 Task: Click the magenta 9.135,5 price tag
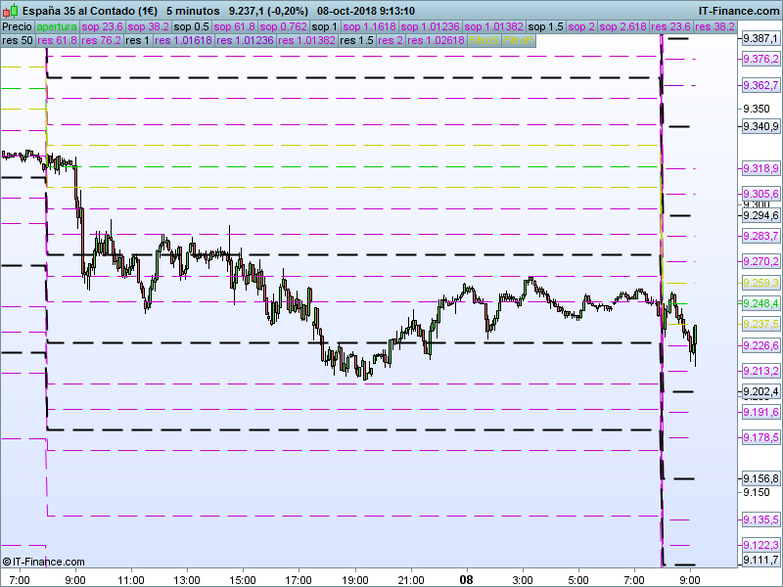[x=760, y=519]
